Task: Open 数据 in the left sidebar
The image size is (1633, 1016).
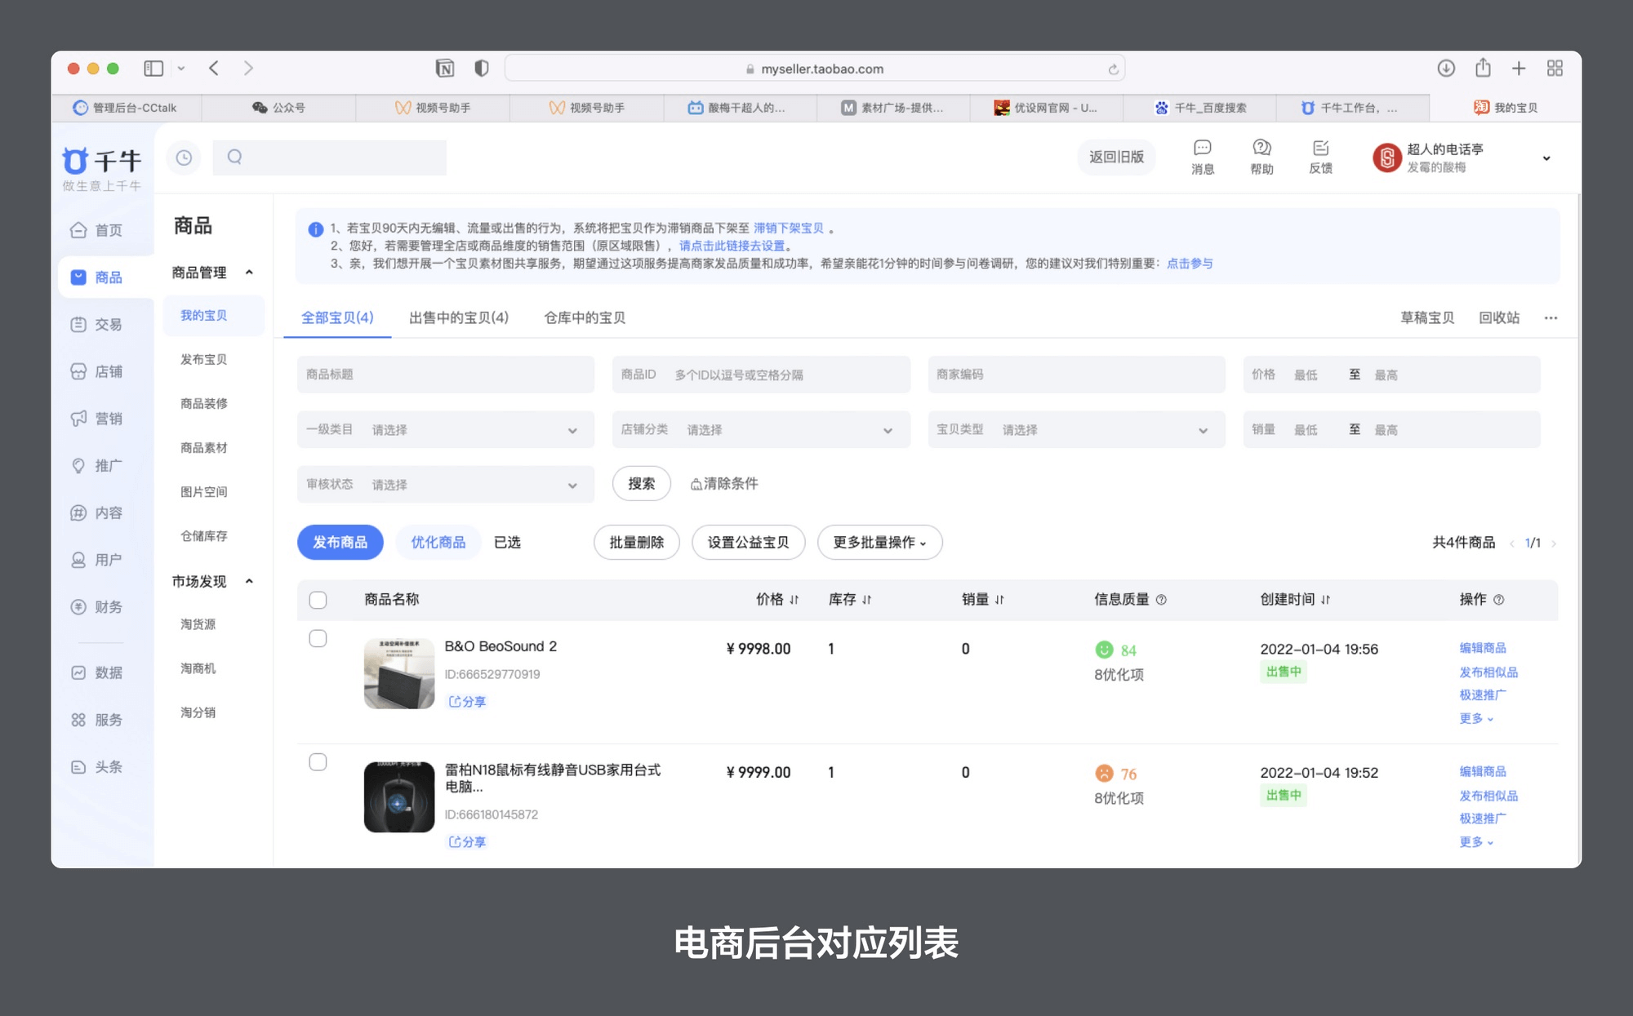Action: (97, 672)
